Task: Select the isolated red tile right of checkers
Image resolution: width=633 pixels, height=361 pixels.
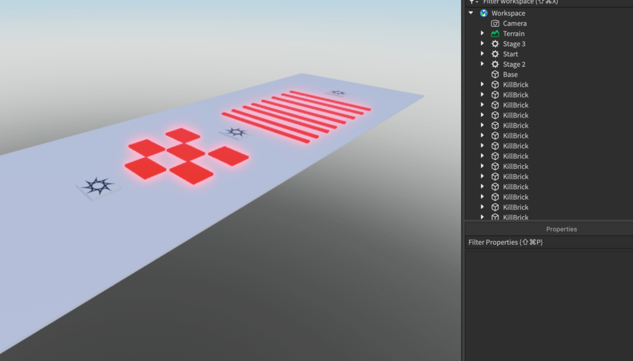Action: tap(229, 156)
